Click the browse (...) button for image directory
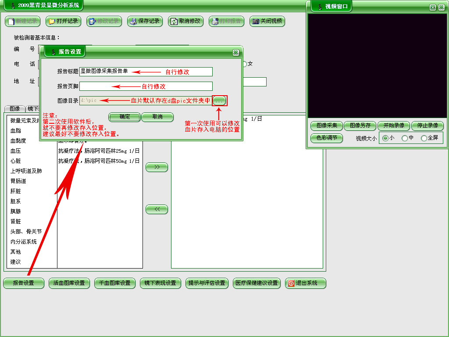The width and height of the screenshot is (449, 337). pos(220,100)
